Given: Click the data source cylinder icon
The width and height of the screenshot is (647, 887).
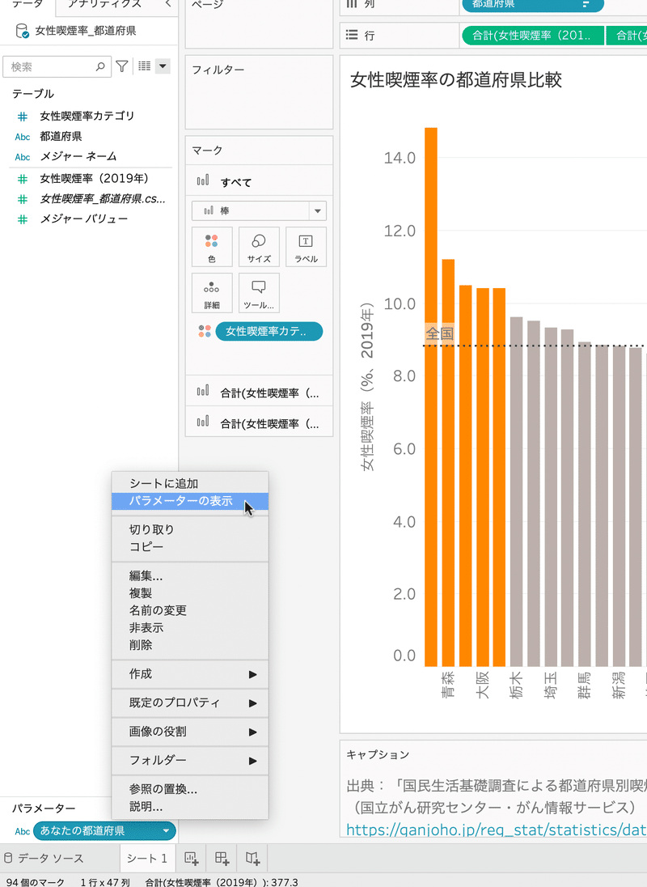Looking at the screenshot, I should coord(22,31).
